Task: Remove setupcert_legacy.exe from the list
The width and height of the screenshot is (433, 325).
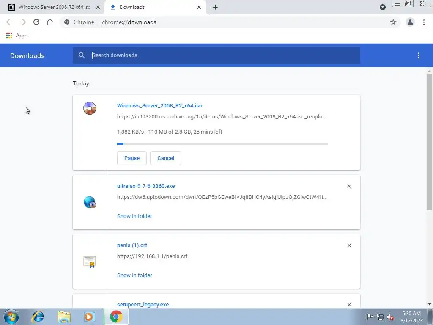Action: [349, 305]
